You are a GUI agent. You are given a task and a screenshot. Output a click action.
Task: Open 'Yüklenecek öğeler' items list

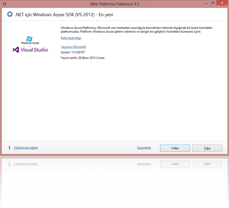(26, 148)
